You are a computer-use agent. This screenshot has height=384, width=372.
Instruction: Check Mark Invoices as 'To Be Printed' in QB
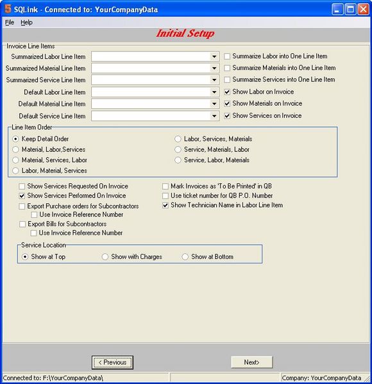click(165, 187)
